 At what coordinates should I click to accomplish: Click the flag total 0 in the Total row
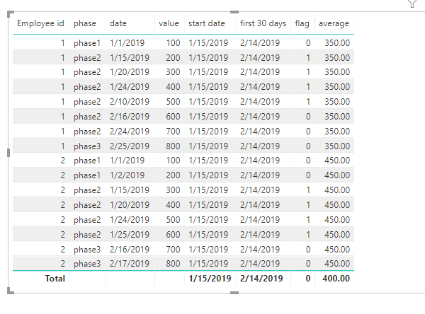[308, 279]
